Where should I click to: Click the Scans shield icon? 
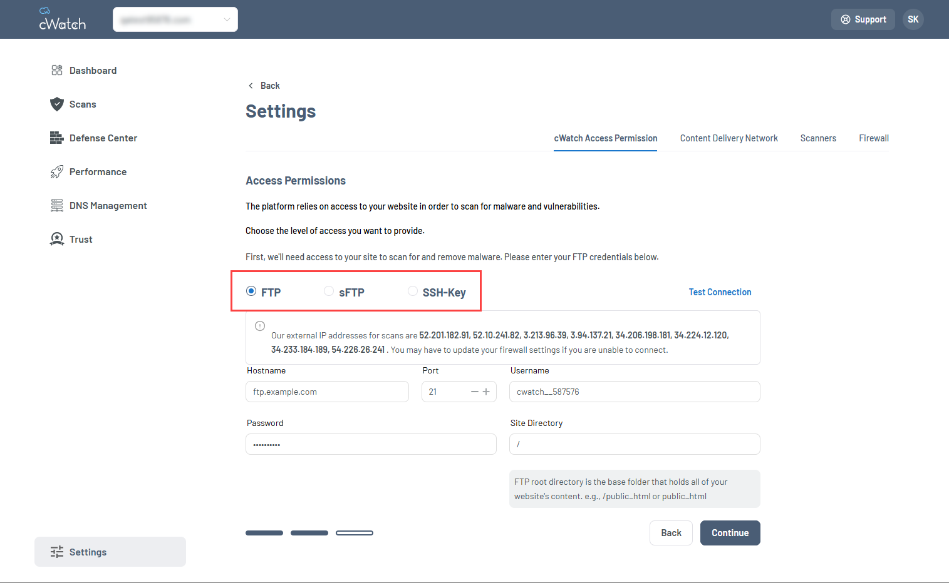57,104
